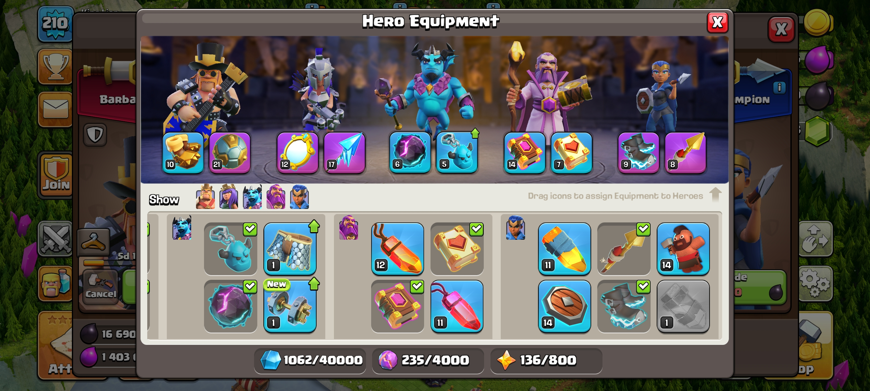Image resolution: width=870 pixels, height=391 pixels.
Task: Choose the New dumbbell equipment item
Action: 290,306
